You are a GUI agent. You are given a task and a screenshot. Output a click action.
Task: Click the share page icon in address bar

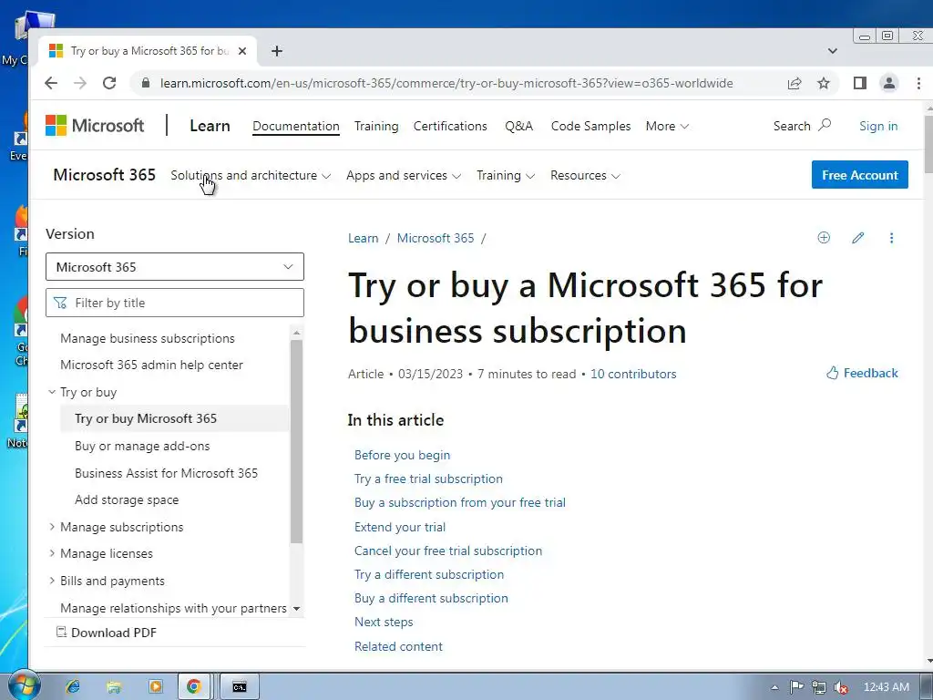(795, 83)
